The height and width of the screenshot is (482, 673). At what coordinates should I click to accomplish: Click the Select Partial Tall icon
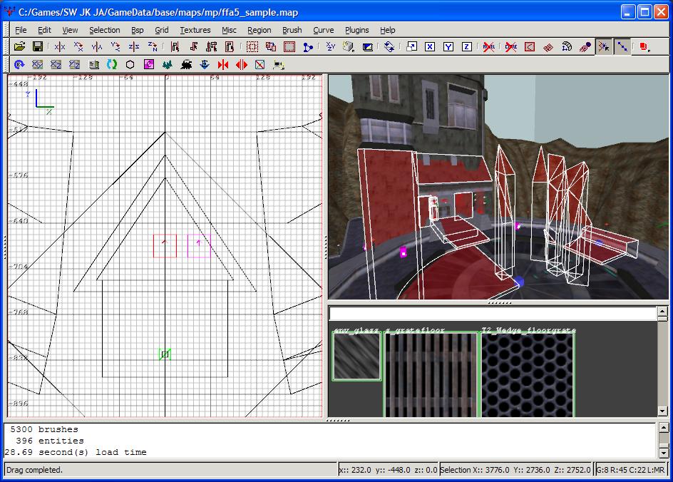(212, 47)
